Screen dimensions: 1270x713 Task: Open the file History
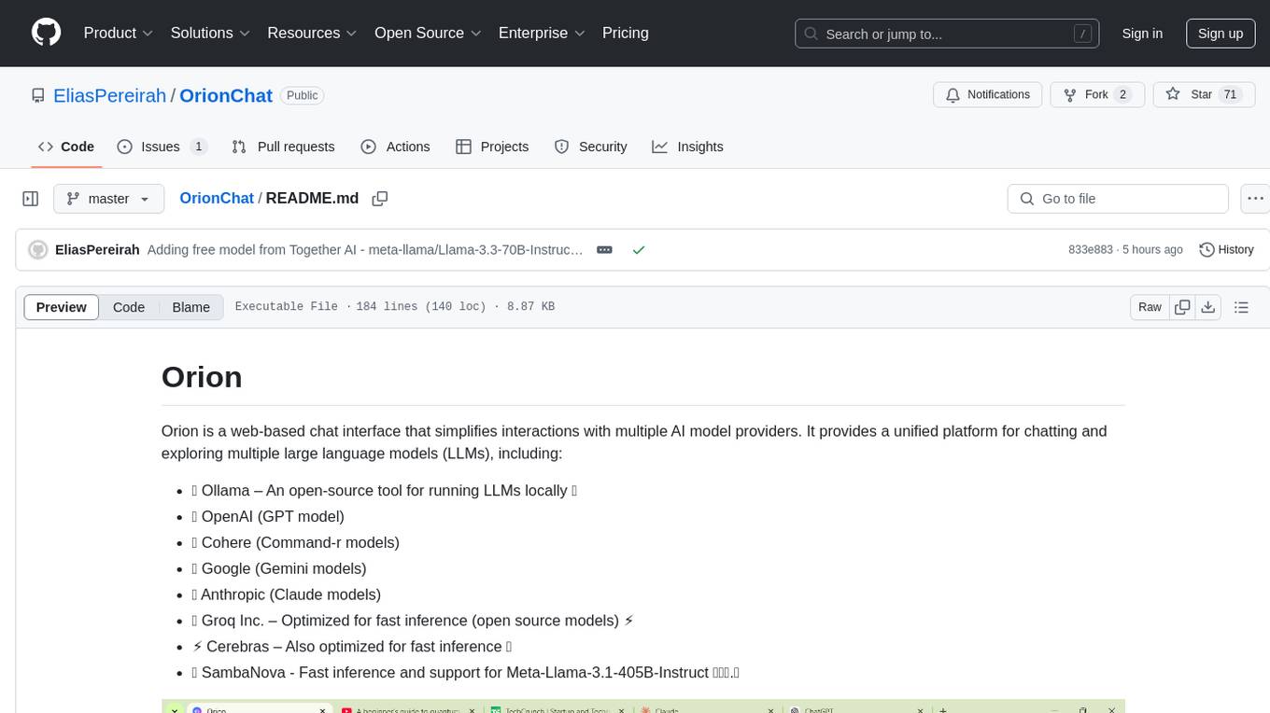[1226, 249]
